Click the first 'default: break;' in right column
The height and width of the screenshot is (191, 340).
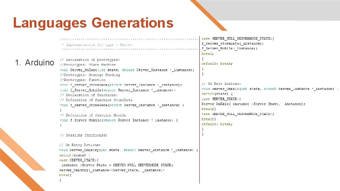pos(217,64)
